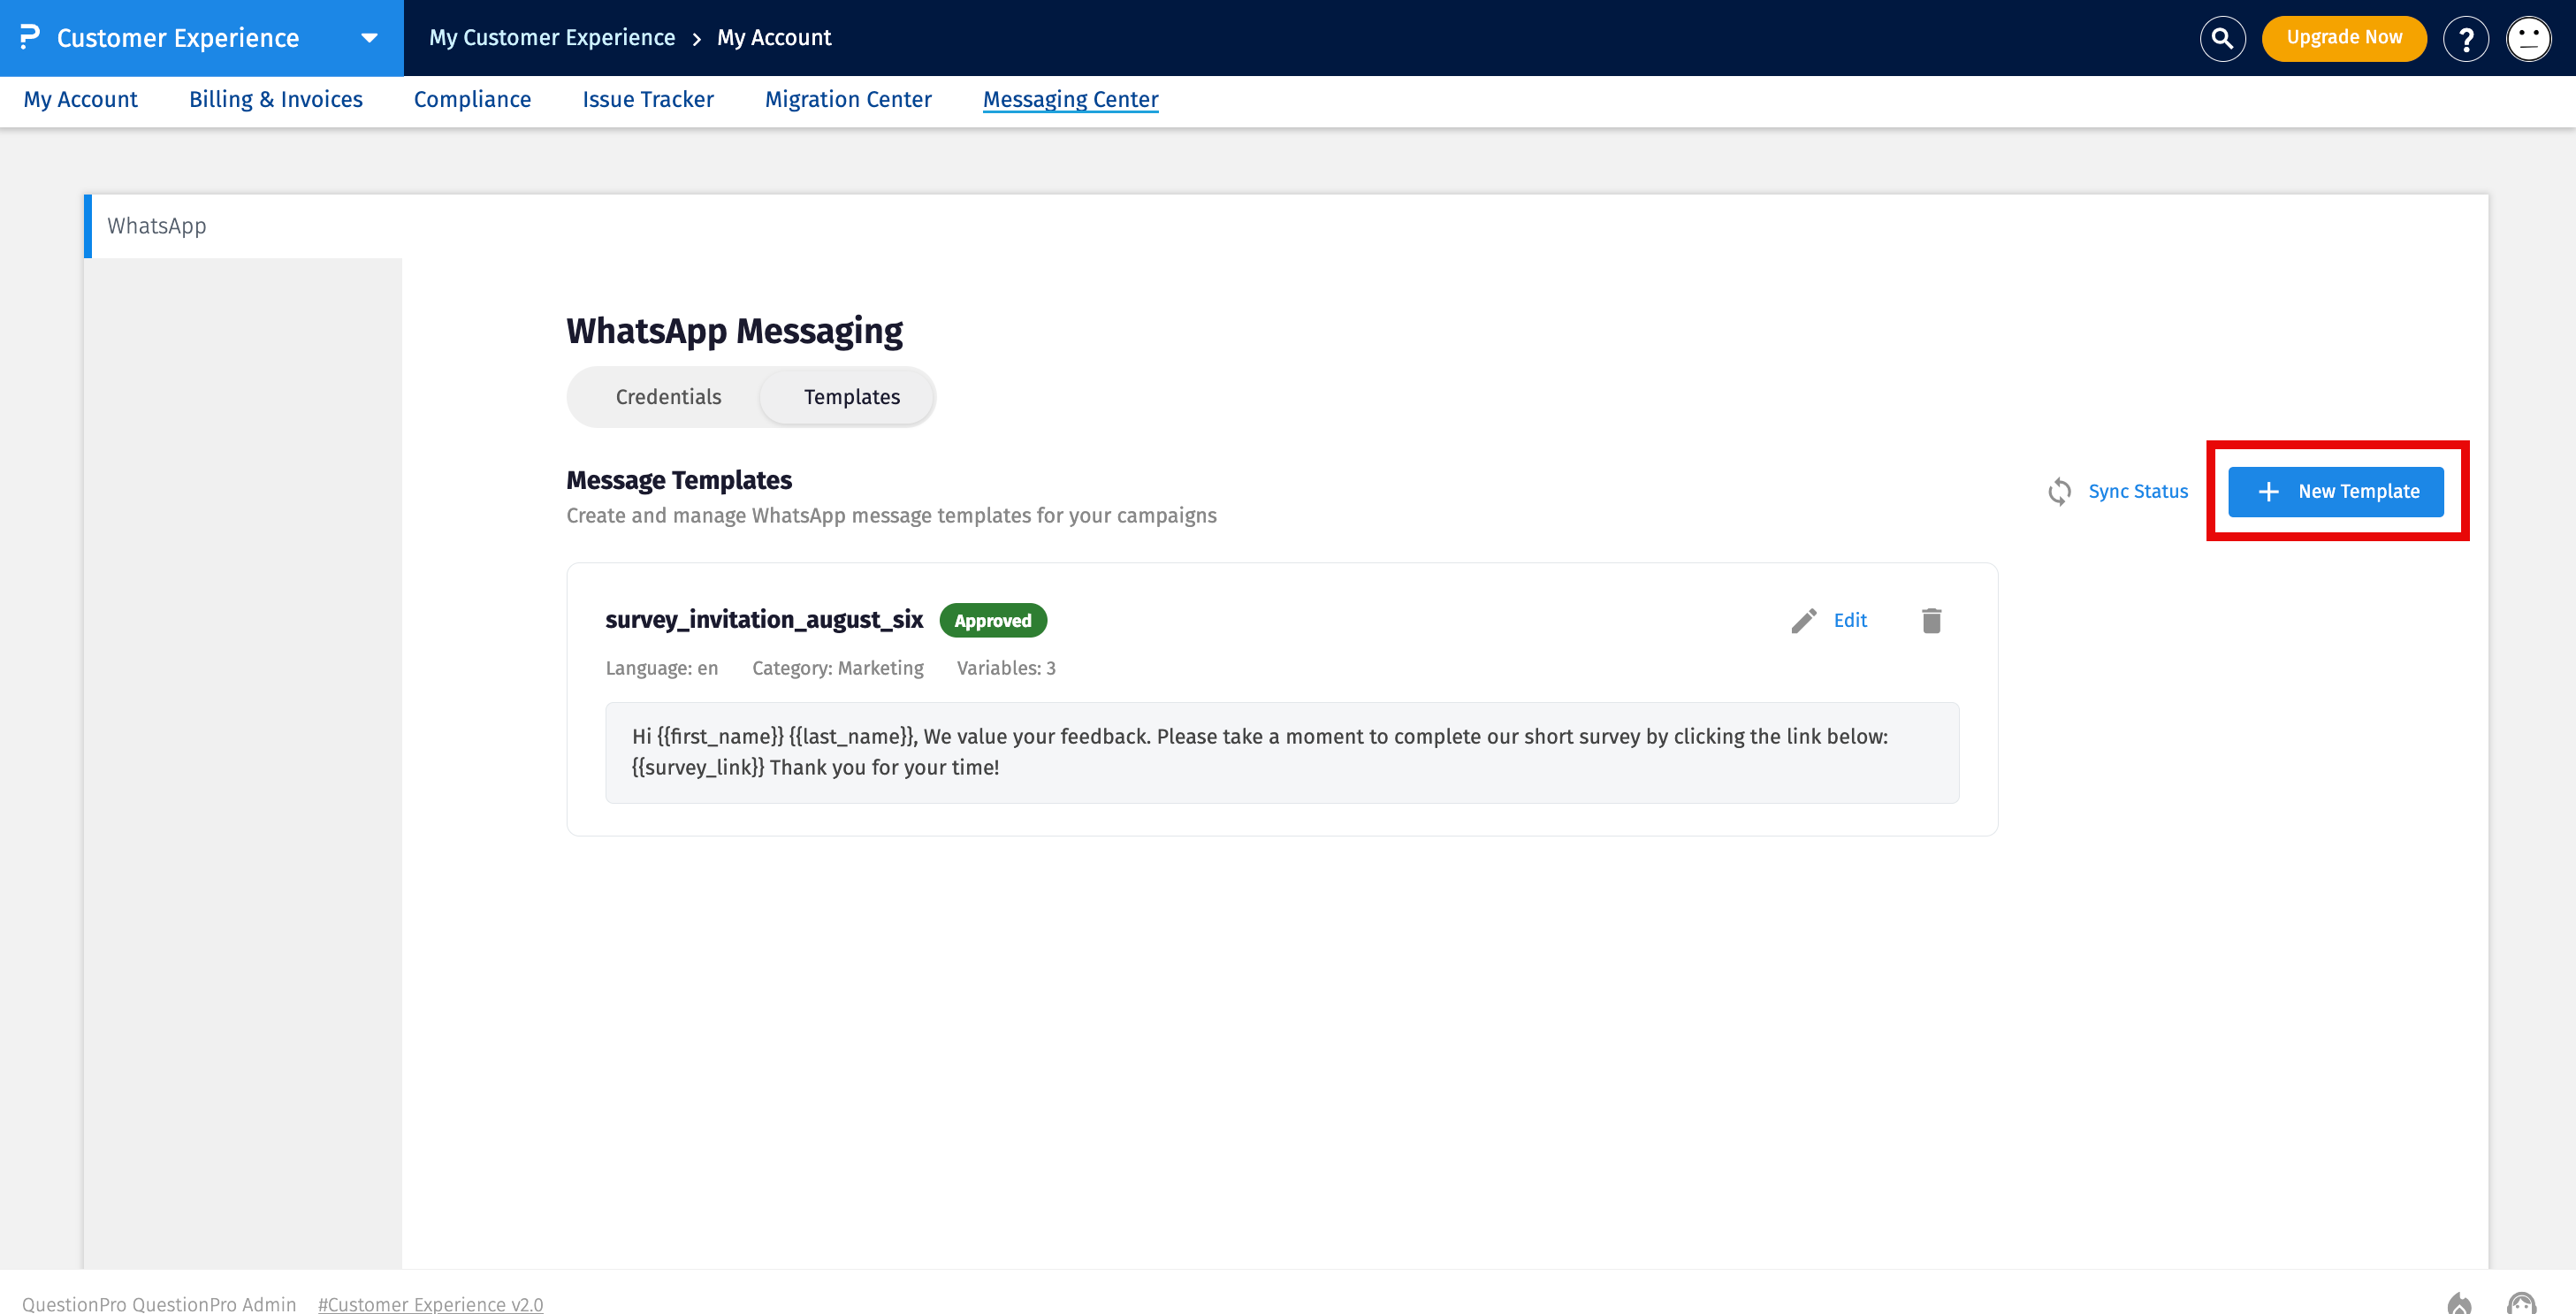Image resolution: width=2576 pixels, height=1314 pixels.
Task: Click the template message body text
Action: pyautogui.click(x=1260, y=752)
